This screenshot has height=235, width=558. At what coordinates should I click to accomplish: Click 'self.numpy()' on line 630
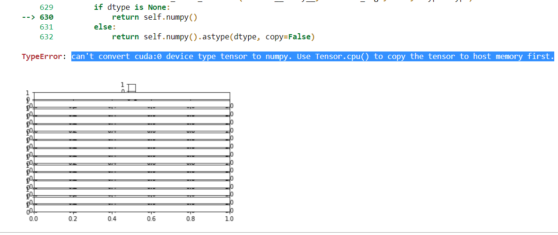point(166,17)
